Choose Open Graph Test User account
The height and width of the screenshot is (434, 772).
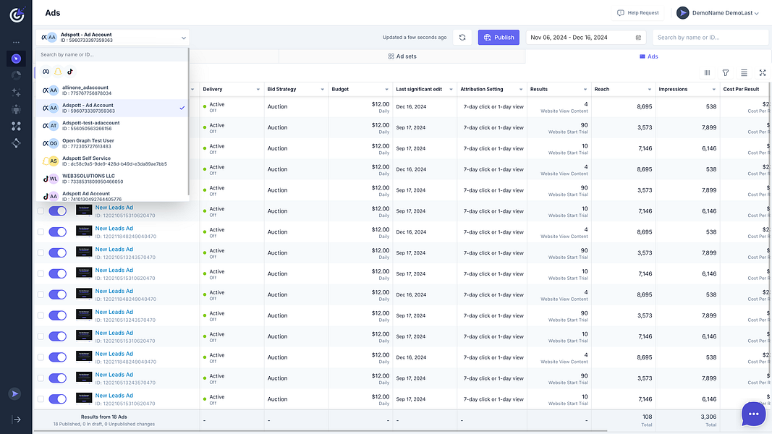coord(111,144)
